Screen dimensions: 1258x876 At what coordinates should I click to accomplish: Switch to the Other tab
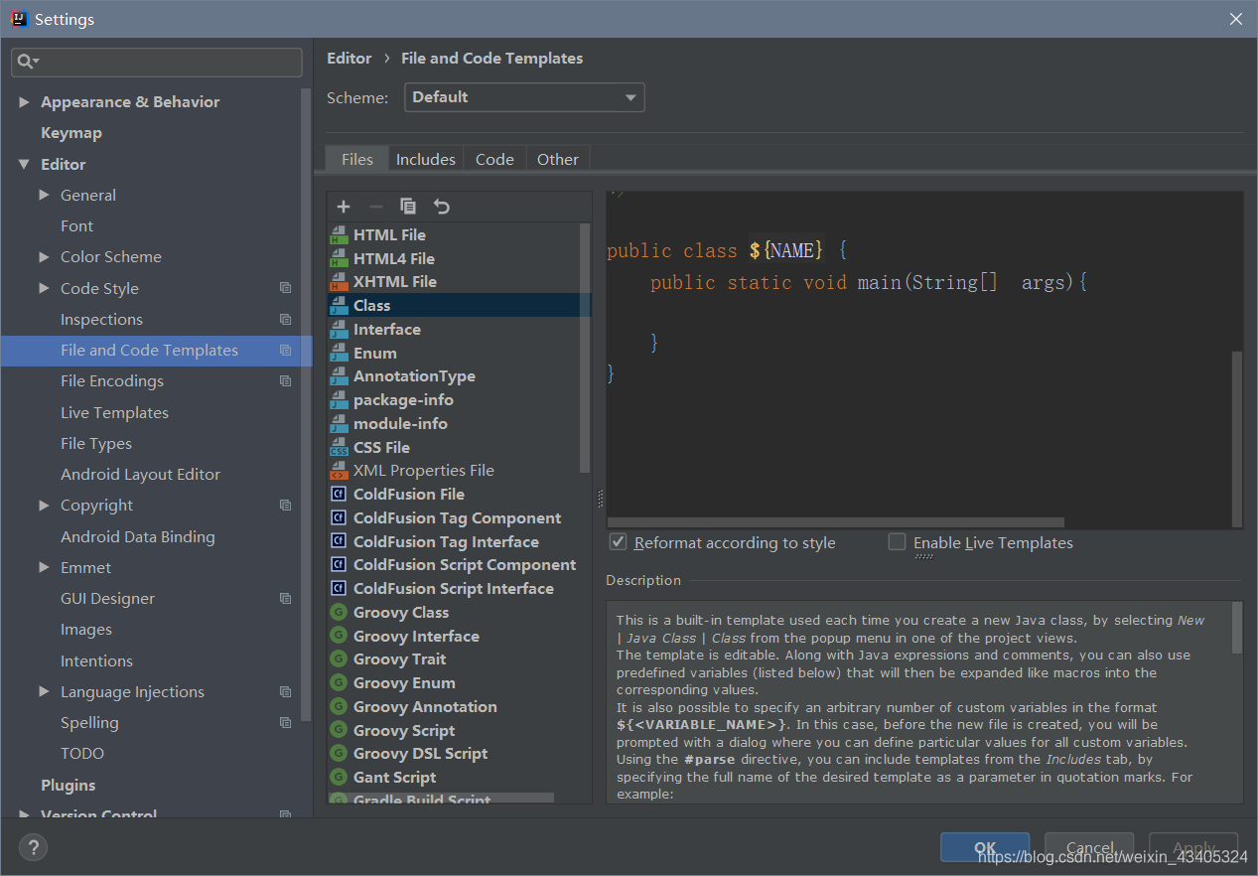[558, 159]
